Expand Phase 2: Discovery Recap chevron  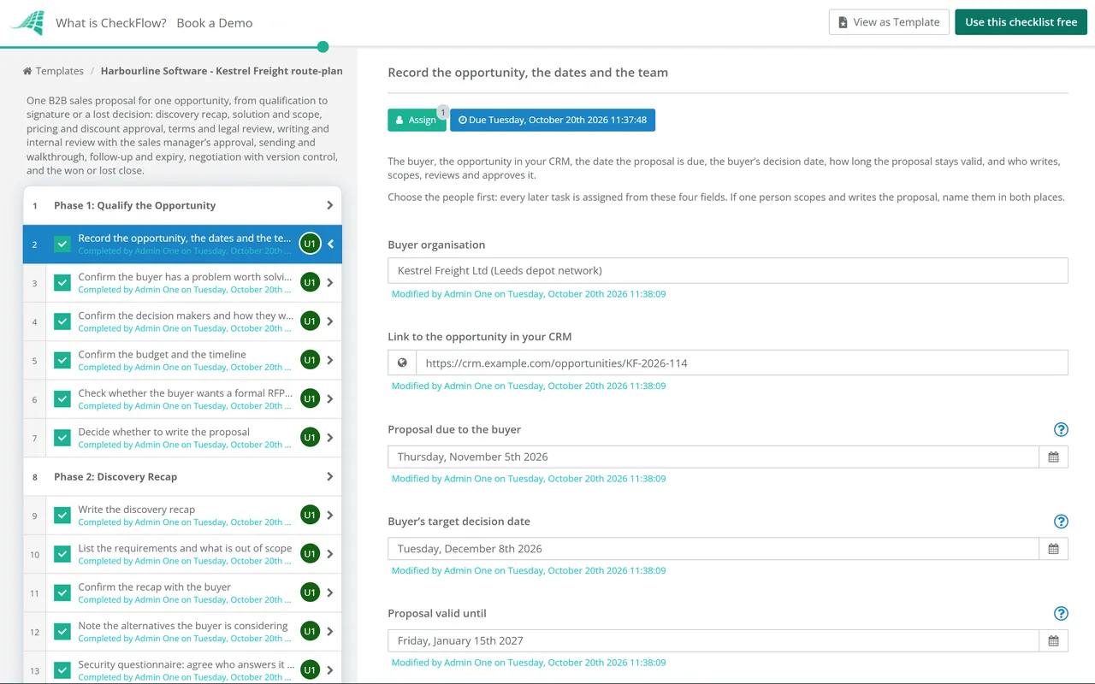[x=330, y=476]
